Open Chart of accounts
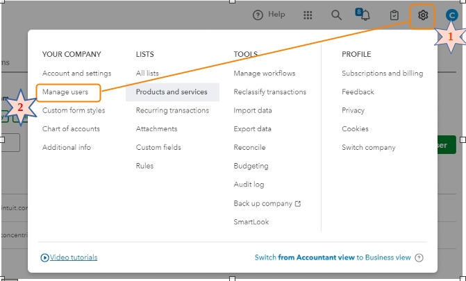The height and width of the screenshot is (281, 466). (71, 128)
